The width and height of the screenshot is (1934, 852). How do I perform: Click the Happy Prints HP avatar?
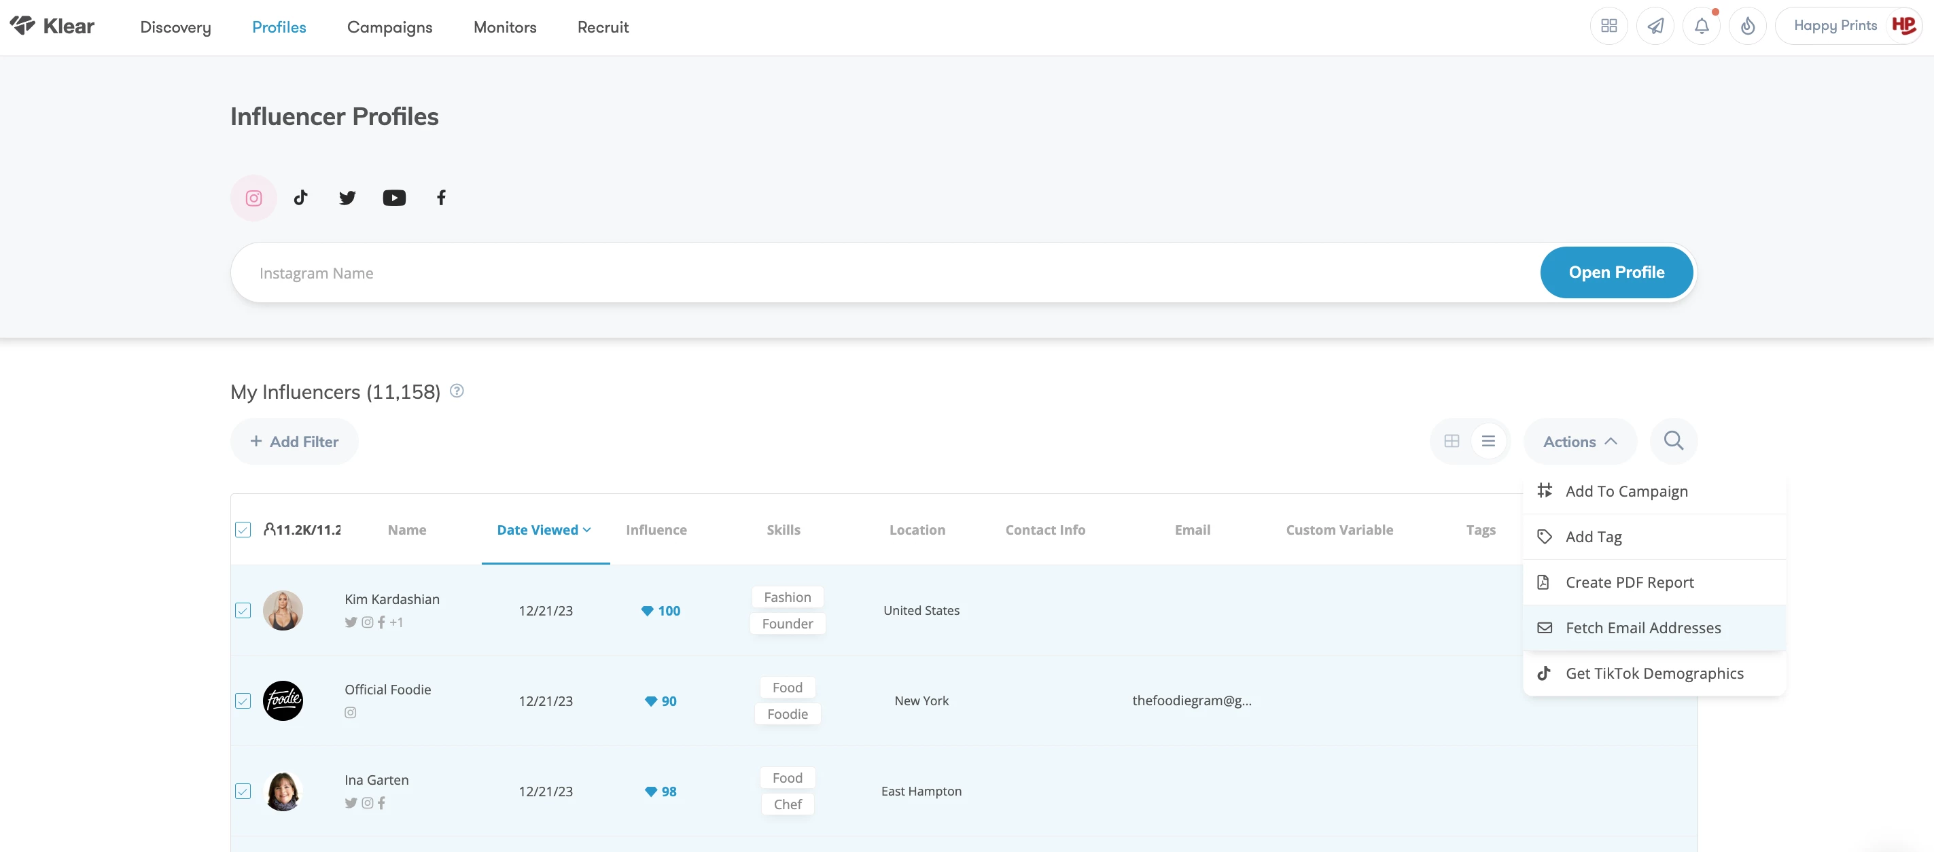1904,26
